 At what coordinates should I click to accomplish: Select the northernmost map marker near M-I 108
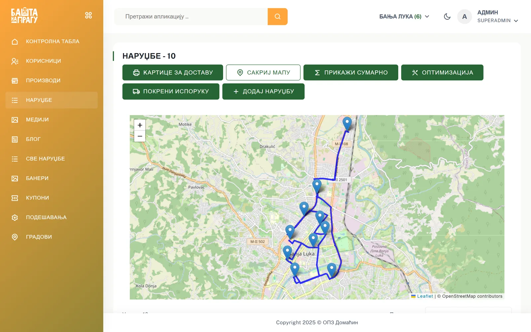point(347,124)
